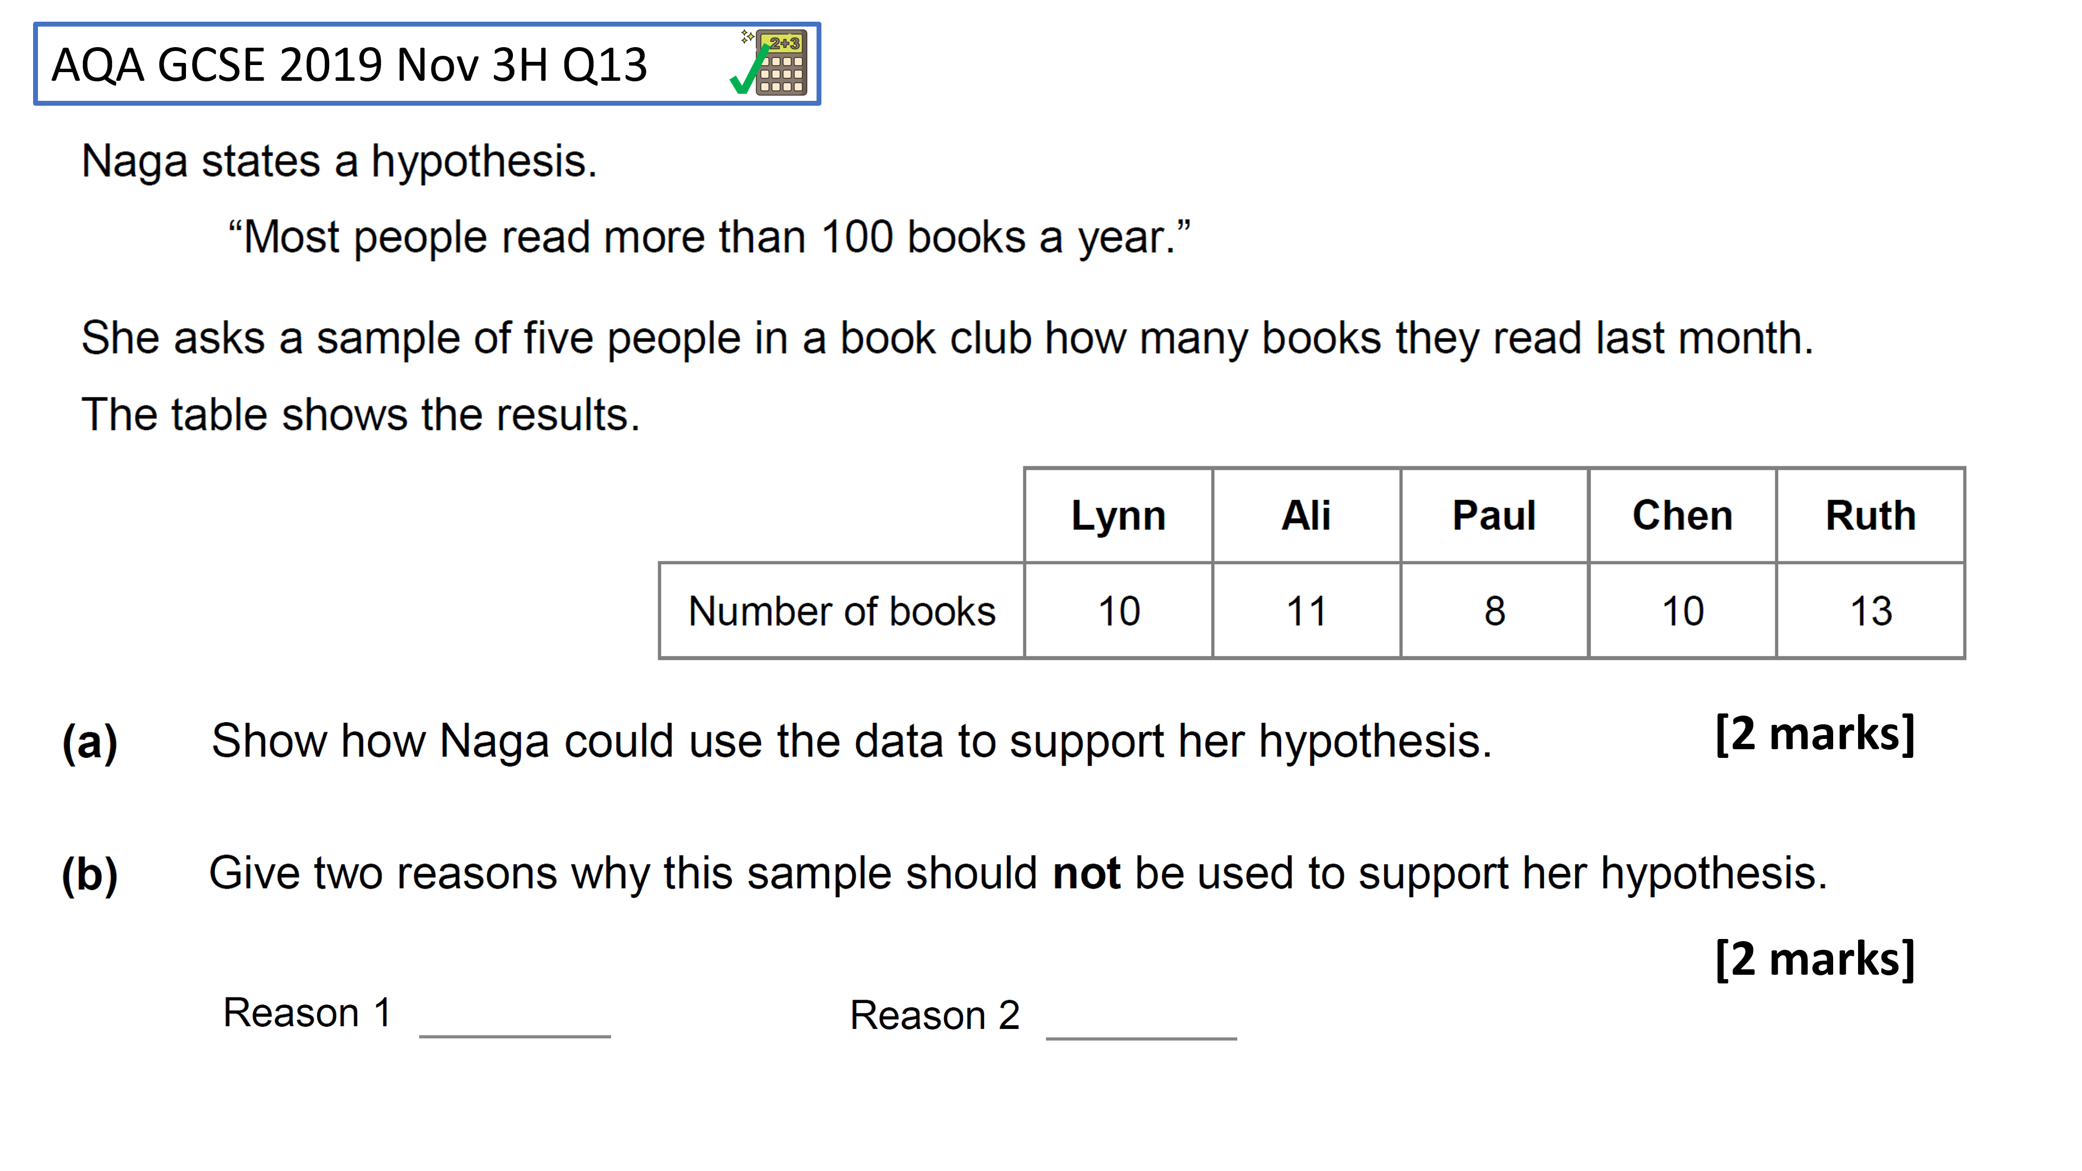This screenshot has height=1171, width=2082.
Task: Click the hypothesis quote about 100 books
Action: click(x=709, y=237)
